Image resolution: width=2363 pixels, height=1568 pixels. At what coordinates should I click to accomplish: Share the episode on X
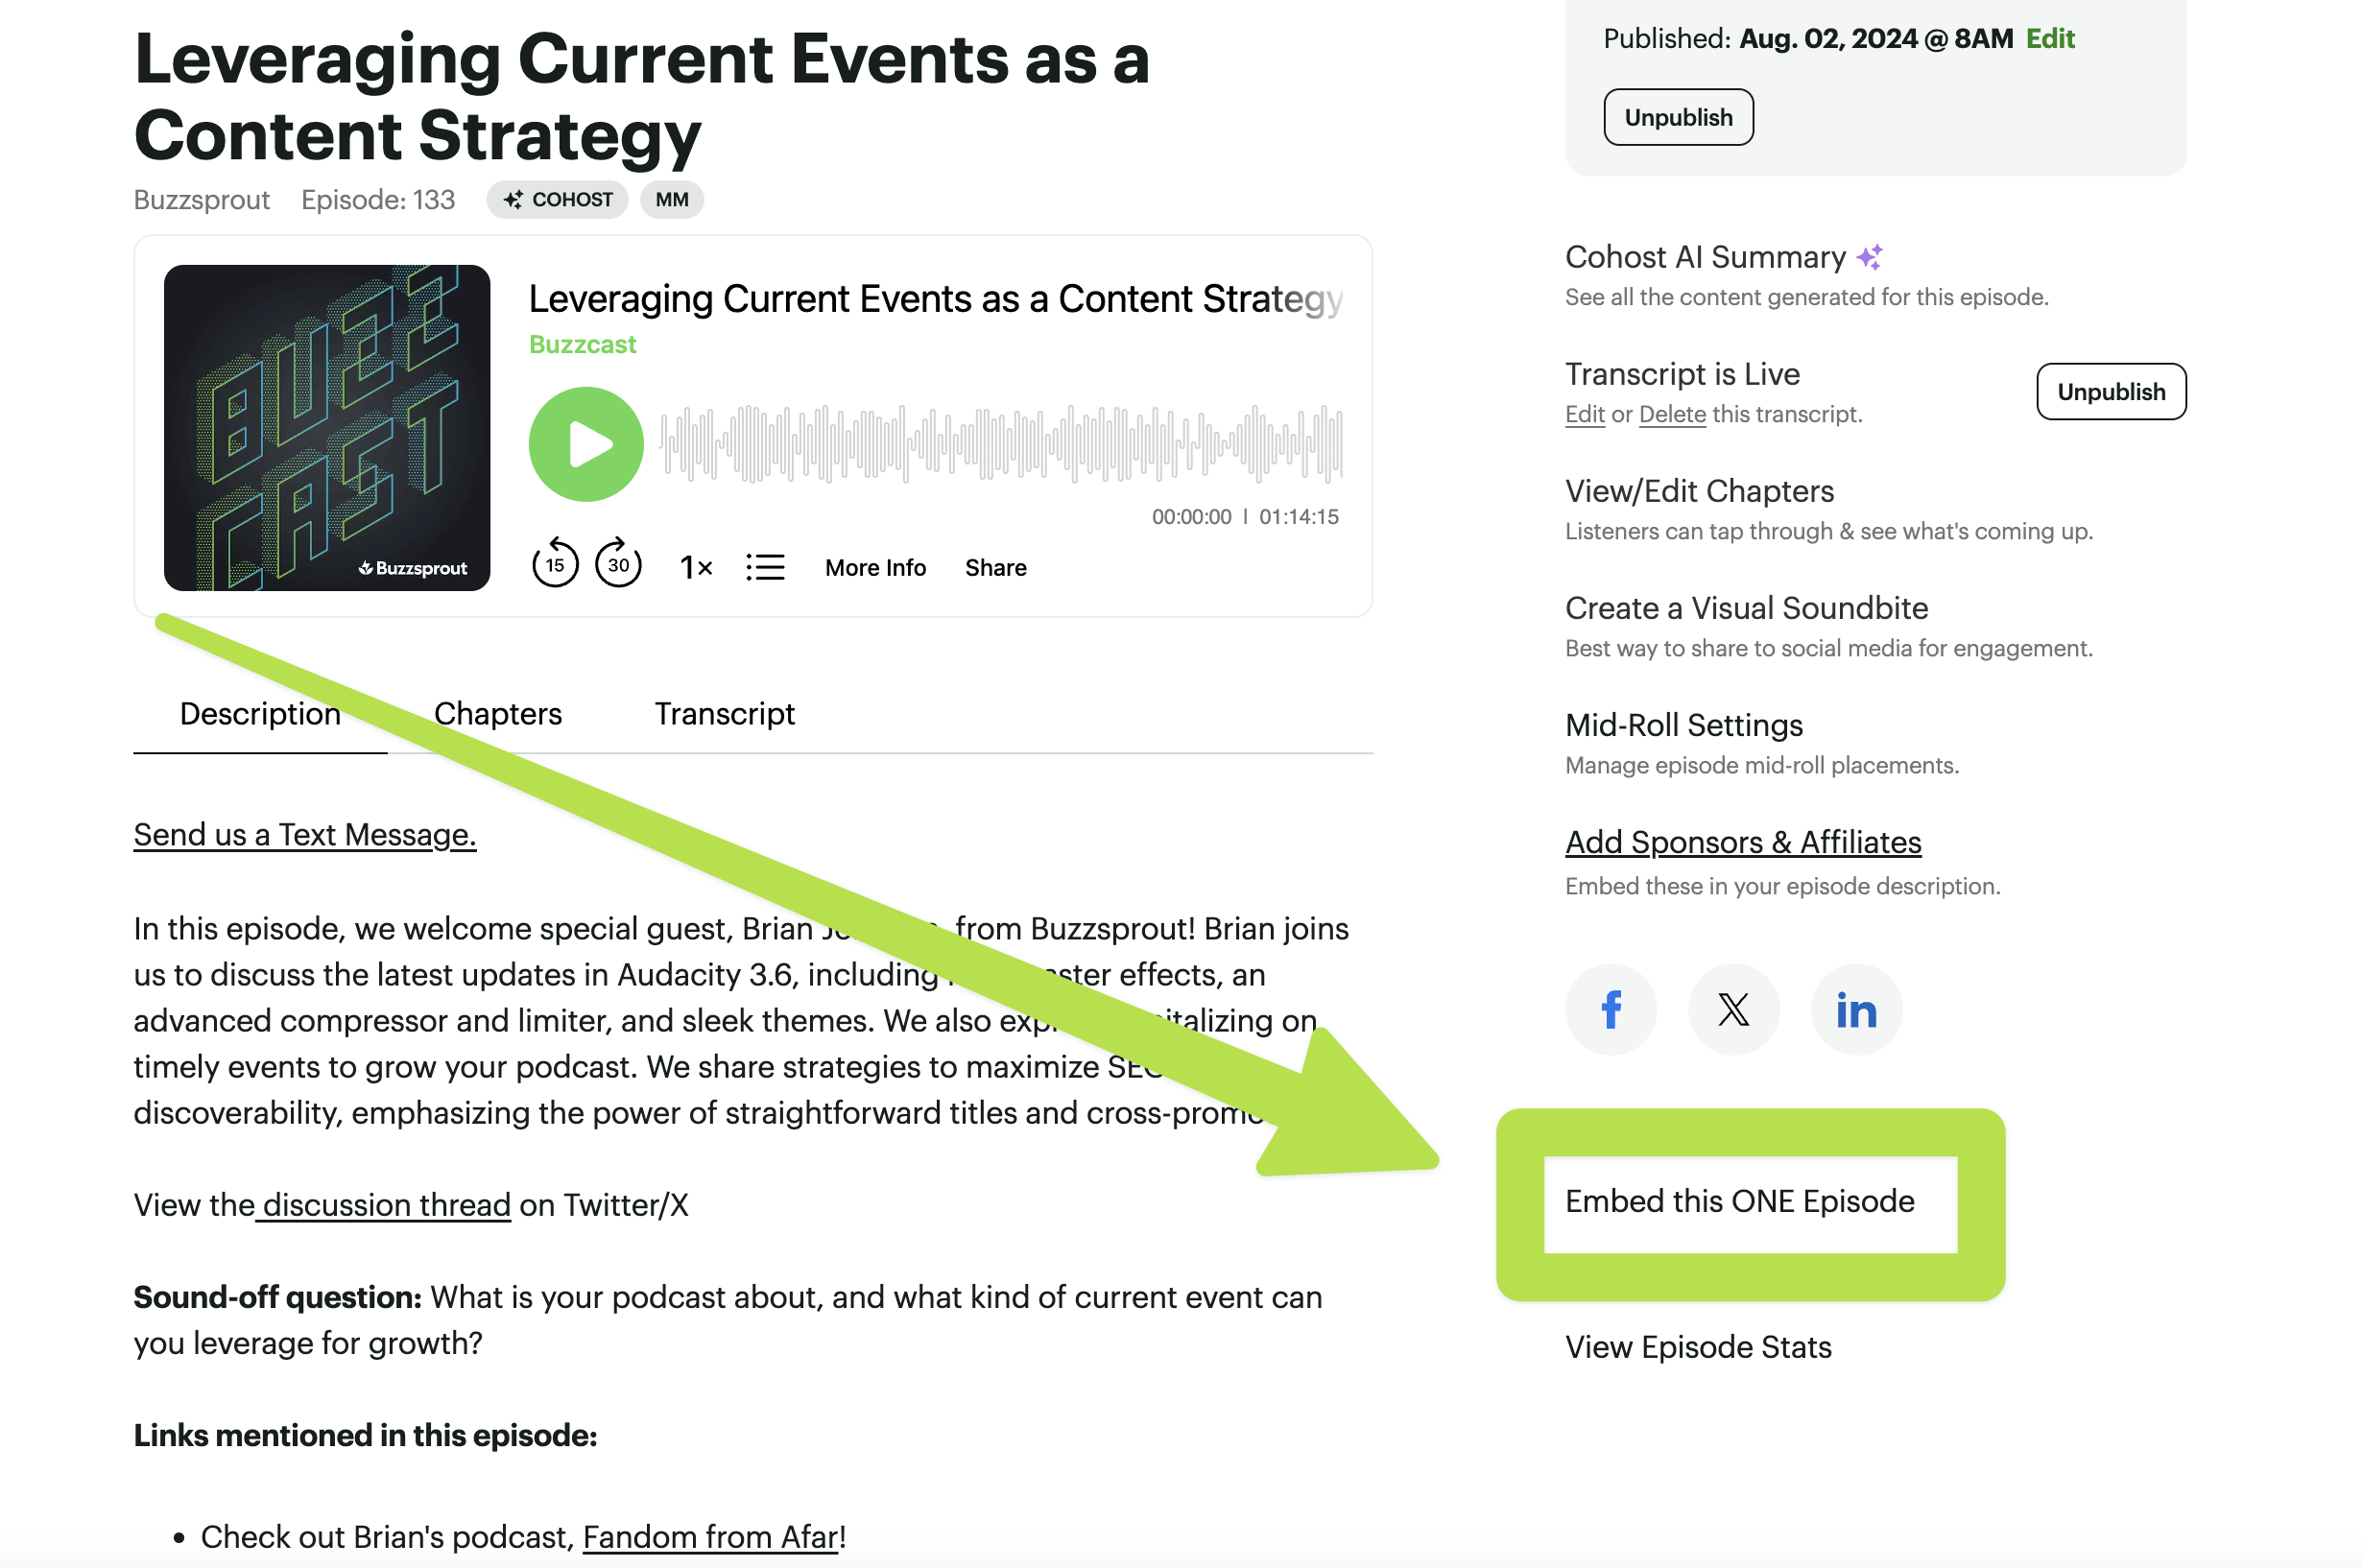click(1733, 1009)
